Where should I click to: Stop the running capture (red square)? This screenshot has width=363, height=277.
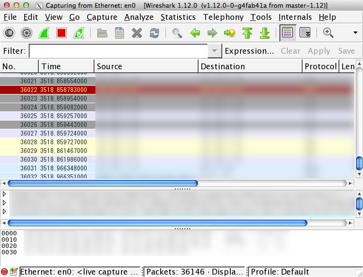[x=61, y=33]
